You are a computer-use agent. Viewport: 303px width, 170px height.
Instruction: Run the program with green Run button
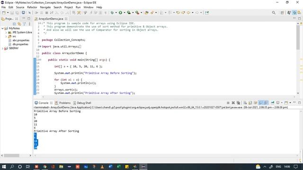coord(120,13)
